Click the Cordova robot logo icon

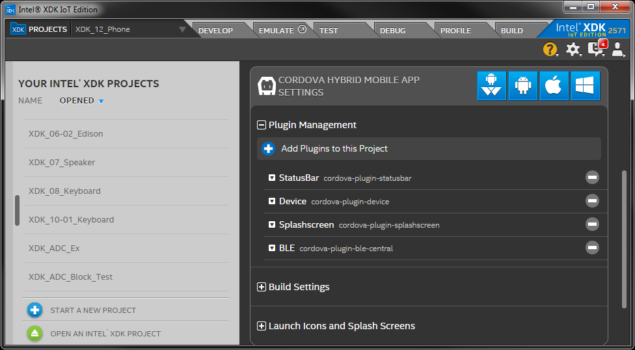coord(267,87)
